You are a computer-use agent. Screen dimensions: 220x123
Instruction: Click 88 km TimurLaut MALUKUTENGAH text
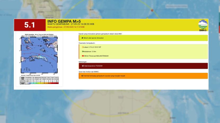click(x=96, y=56)
